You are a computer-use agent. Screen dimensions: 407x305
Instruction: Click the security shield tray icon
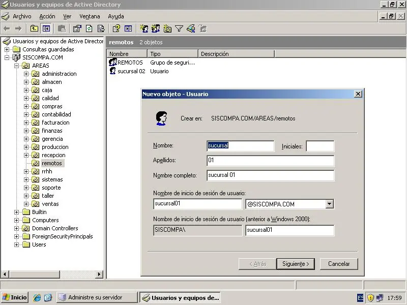[370, 298]
